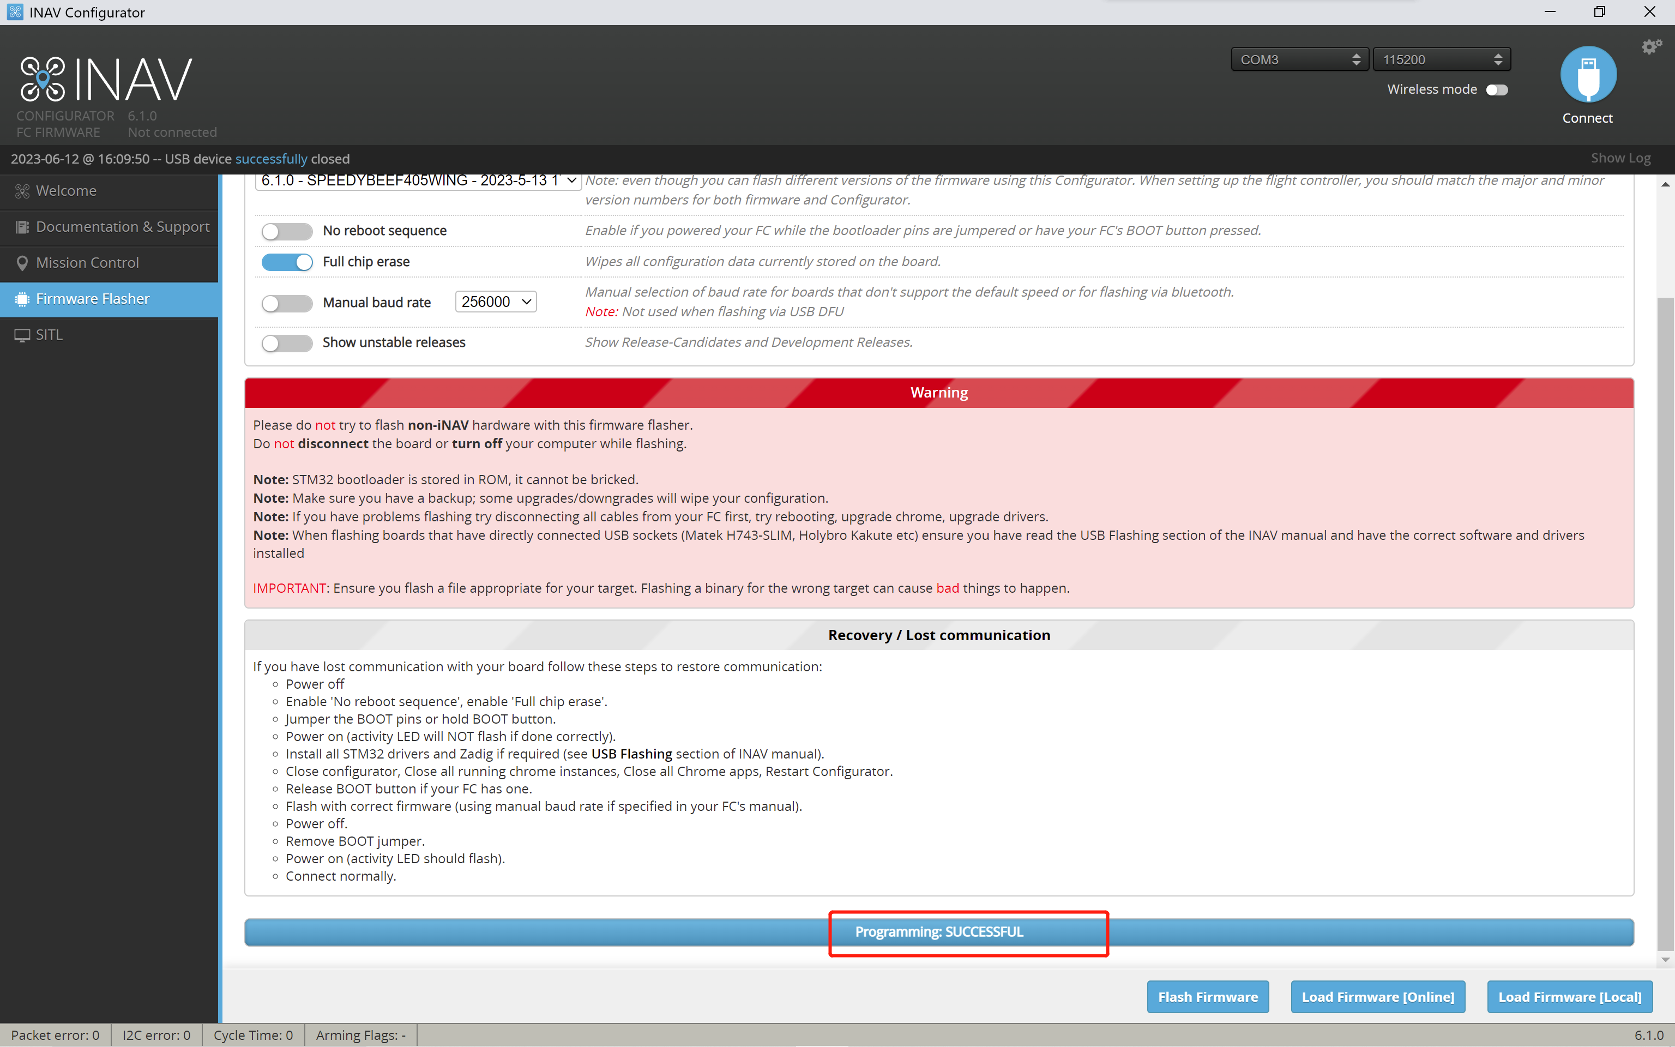This screenshot has width=1675, height=1047.
Task: Open the 256000 manual baud dropdown
Action: click(496, 302)
